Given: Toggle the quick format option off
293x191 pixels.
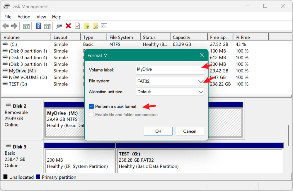Looking at the screenshot, I should (x=92, y=107).
